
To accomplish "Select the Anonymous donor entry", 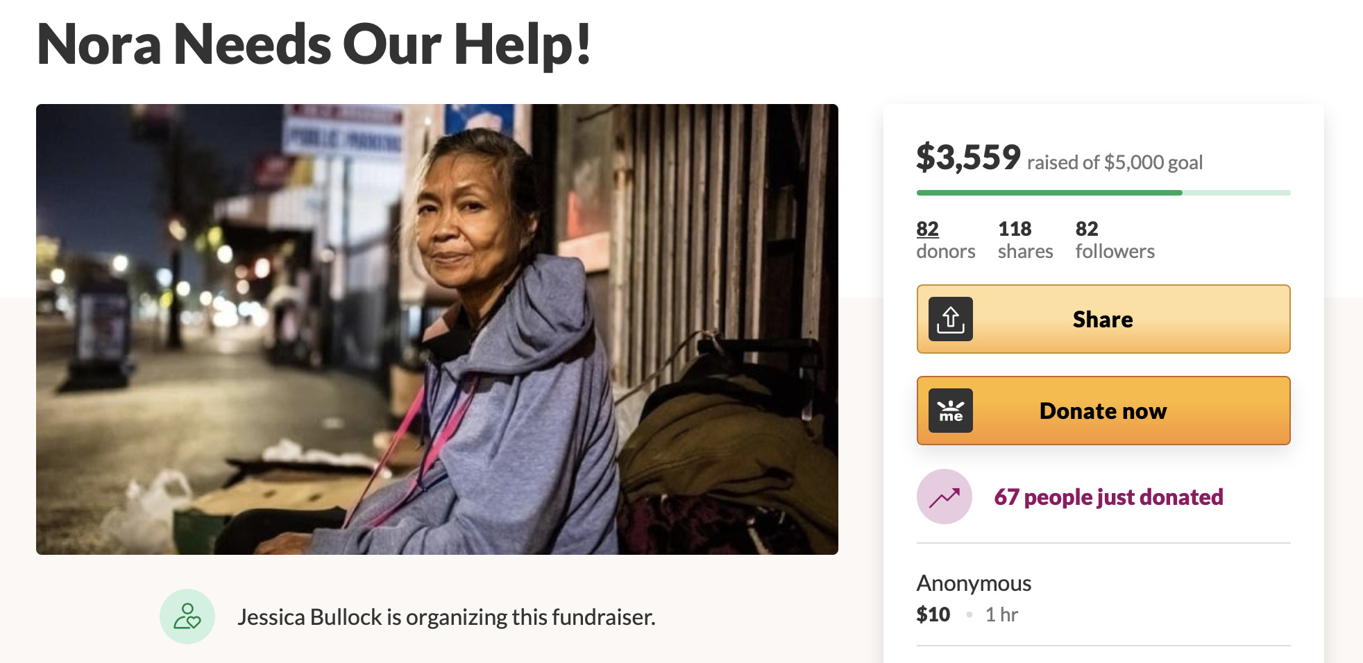I will point(1103,599).
